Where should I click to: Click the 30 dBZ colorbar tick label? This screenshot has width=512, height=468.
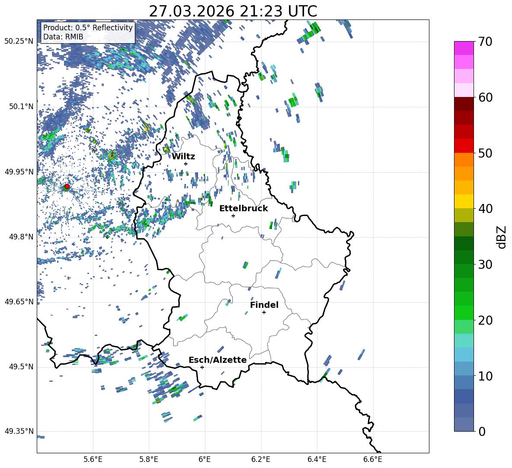[485, 265]
